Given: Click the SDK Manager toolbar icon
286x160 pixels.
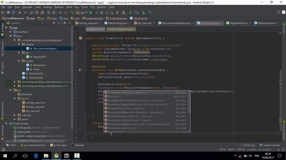Looking at the screenshot, I should tap(143, 12).
